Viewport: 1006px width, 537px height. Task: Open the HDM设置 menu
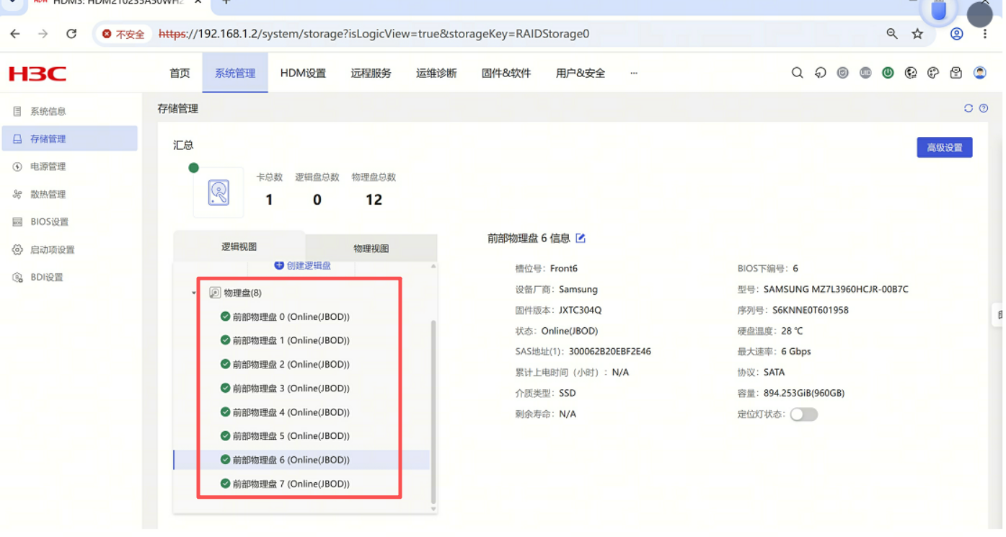point(303,73)
